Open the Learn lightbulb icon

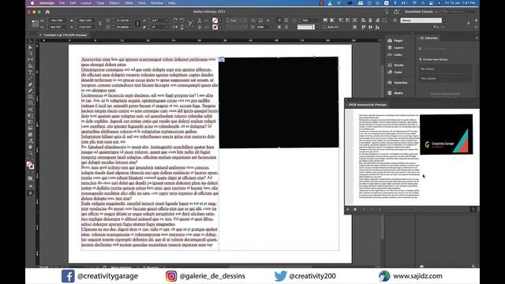[387, 12]
